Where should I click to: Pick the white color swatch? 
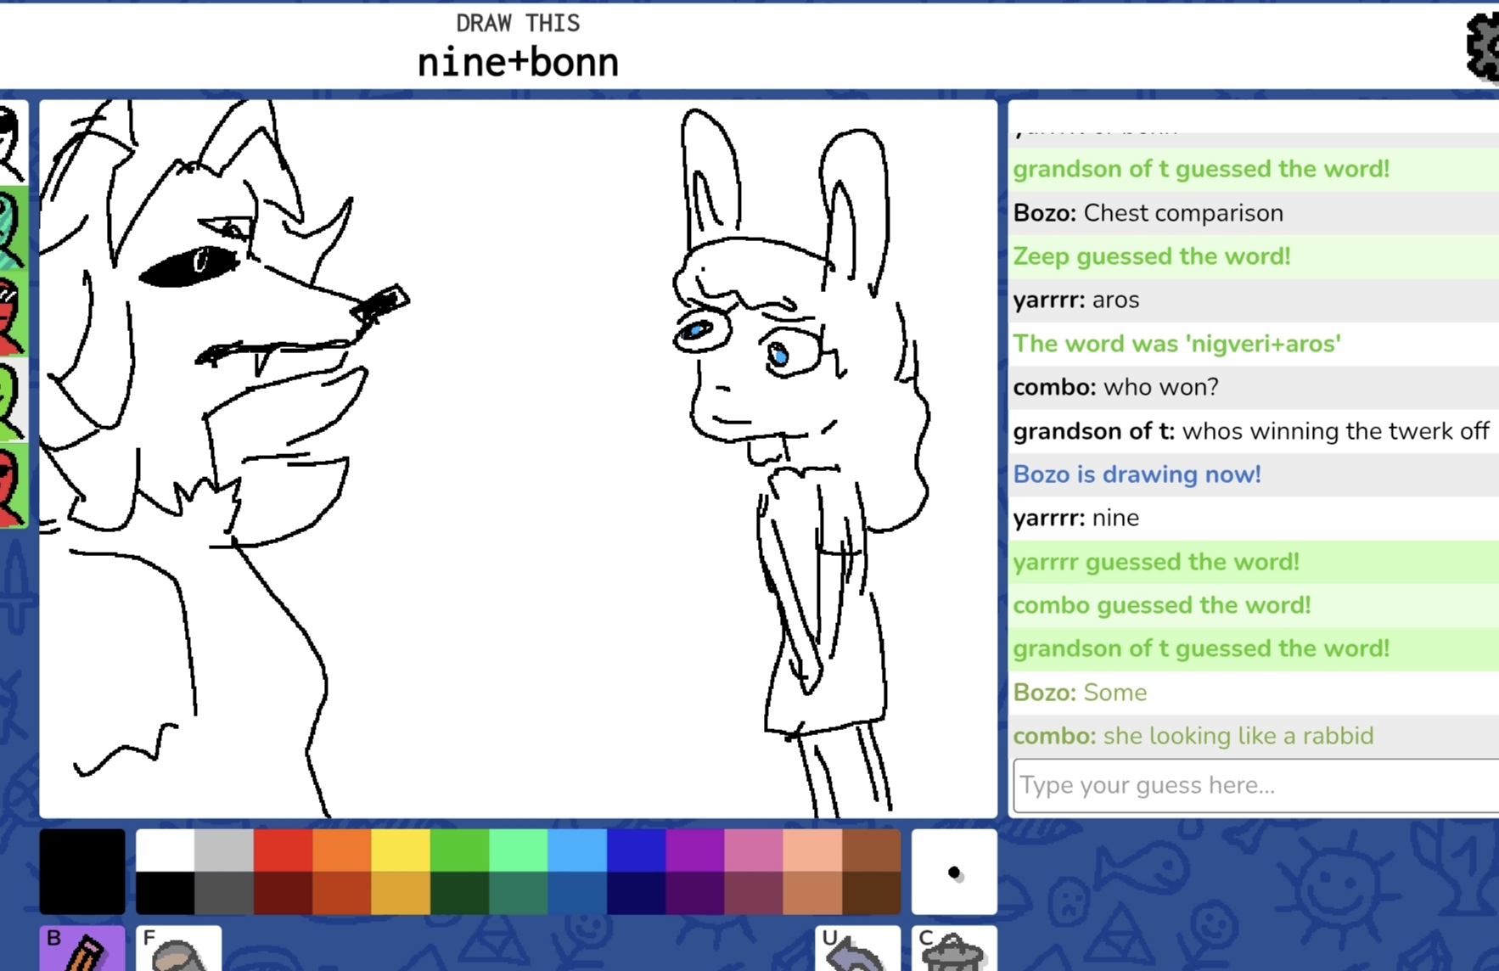click(x=165, y=850)
